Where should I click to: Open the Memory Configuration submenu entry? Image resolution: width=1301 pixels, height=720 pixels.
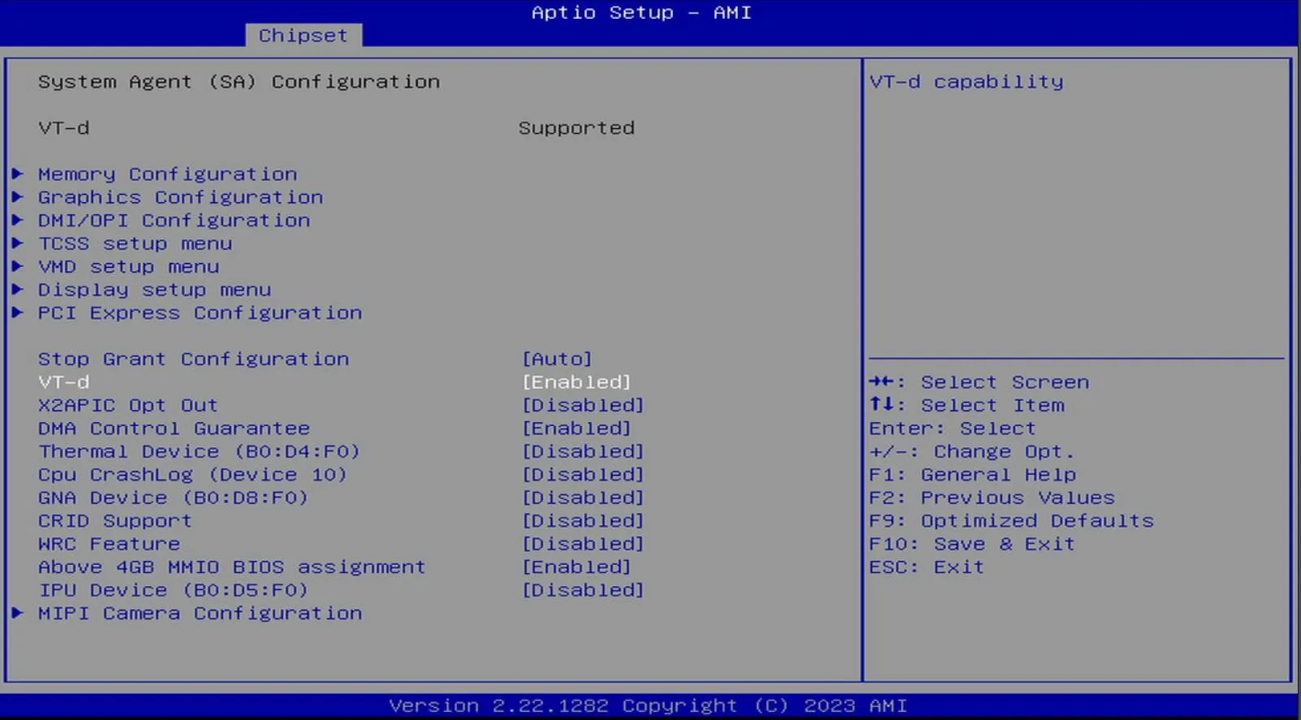tap(167, 175)
